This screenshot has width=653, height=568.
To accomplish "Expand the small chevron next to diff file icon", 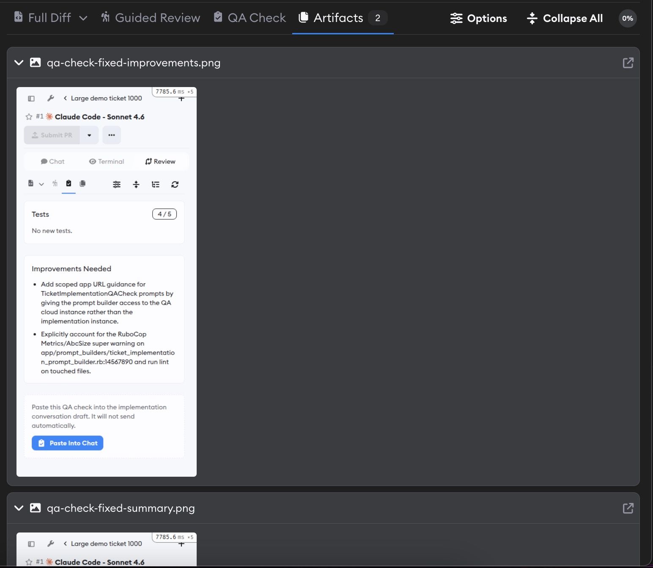I will (41, 184).
